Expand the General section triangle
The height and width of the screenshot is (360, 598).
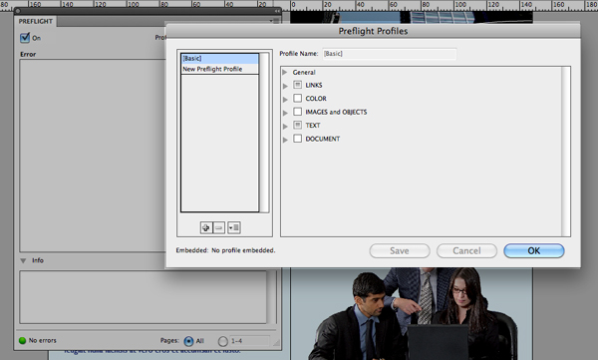click(284, 72)
